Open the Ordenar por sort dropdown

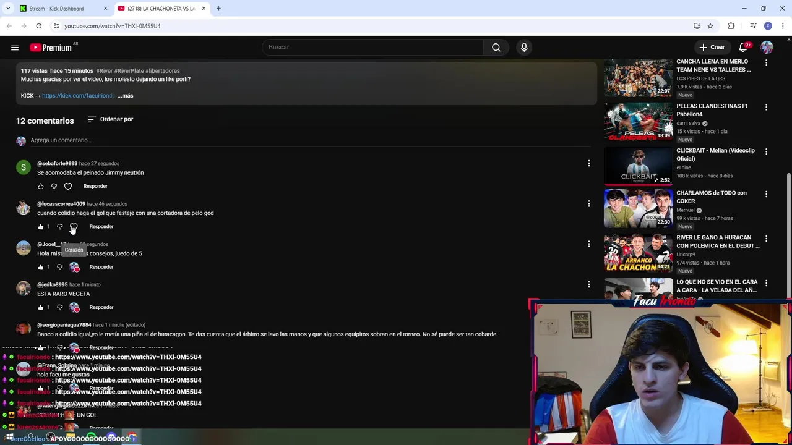point(110,119)
